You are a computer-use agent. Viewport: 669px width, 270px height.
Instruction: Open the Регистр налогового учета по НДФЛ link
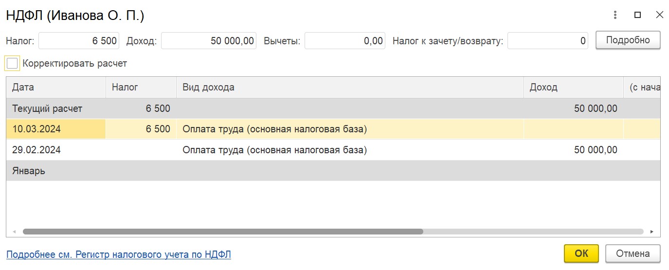click(x=119, y=254)
